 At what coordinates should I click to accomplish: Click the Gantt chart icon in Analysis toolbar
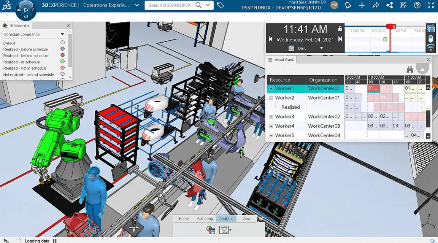click(224, 230)
